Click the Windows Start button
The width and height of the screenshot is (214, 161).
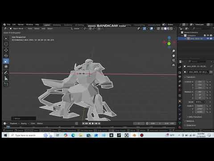[x=5, y=135]
